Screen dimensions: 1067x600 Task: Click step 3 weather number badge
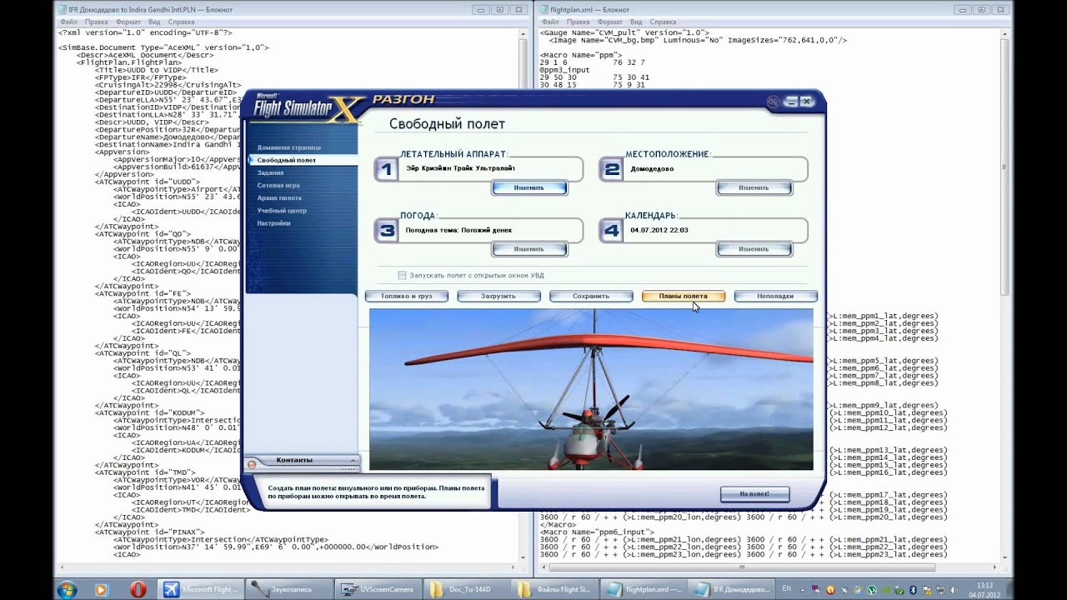tap(386, 231)
